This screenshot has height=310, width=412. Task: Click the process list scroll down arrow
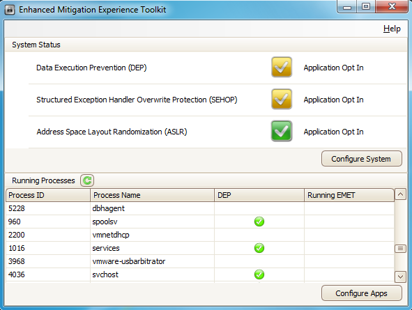tap(400, 277)
